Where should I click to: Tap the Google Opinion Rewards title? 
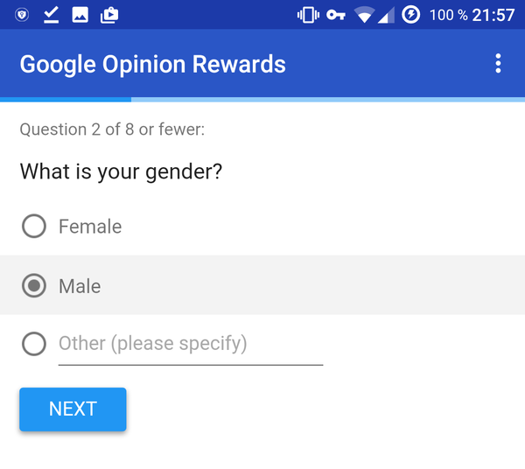click(x=153, y=64)
